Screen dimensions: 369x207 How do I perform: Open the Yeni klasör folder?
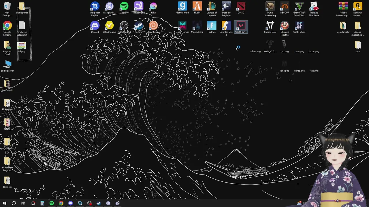[x=7, y=85]
